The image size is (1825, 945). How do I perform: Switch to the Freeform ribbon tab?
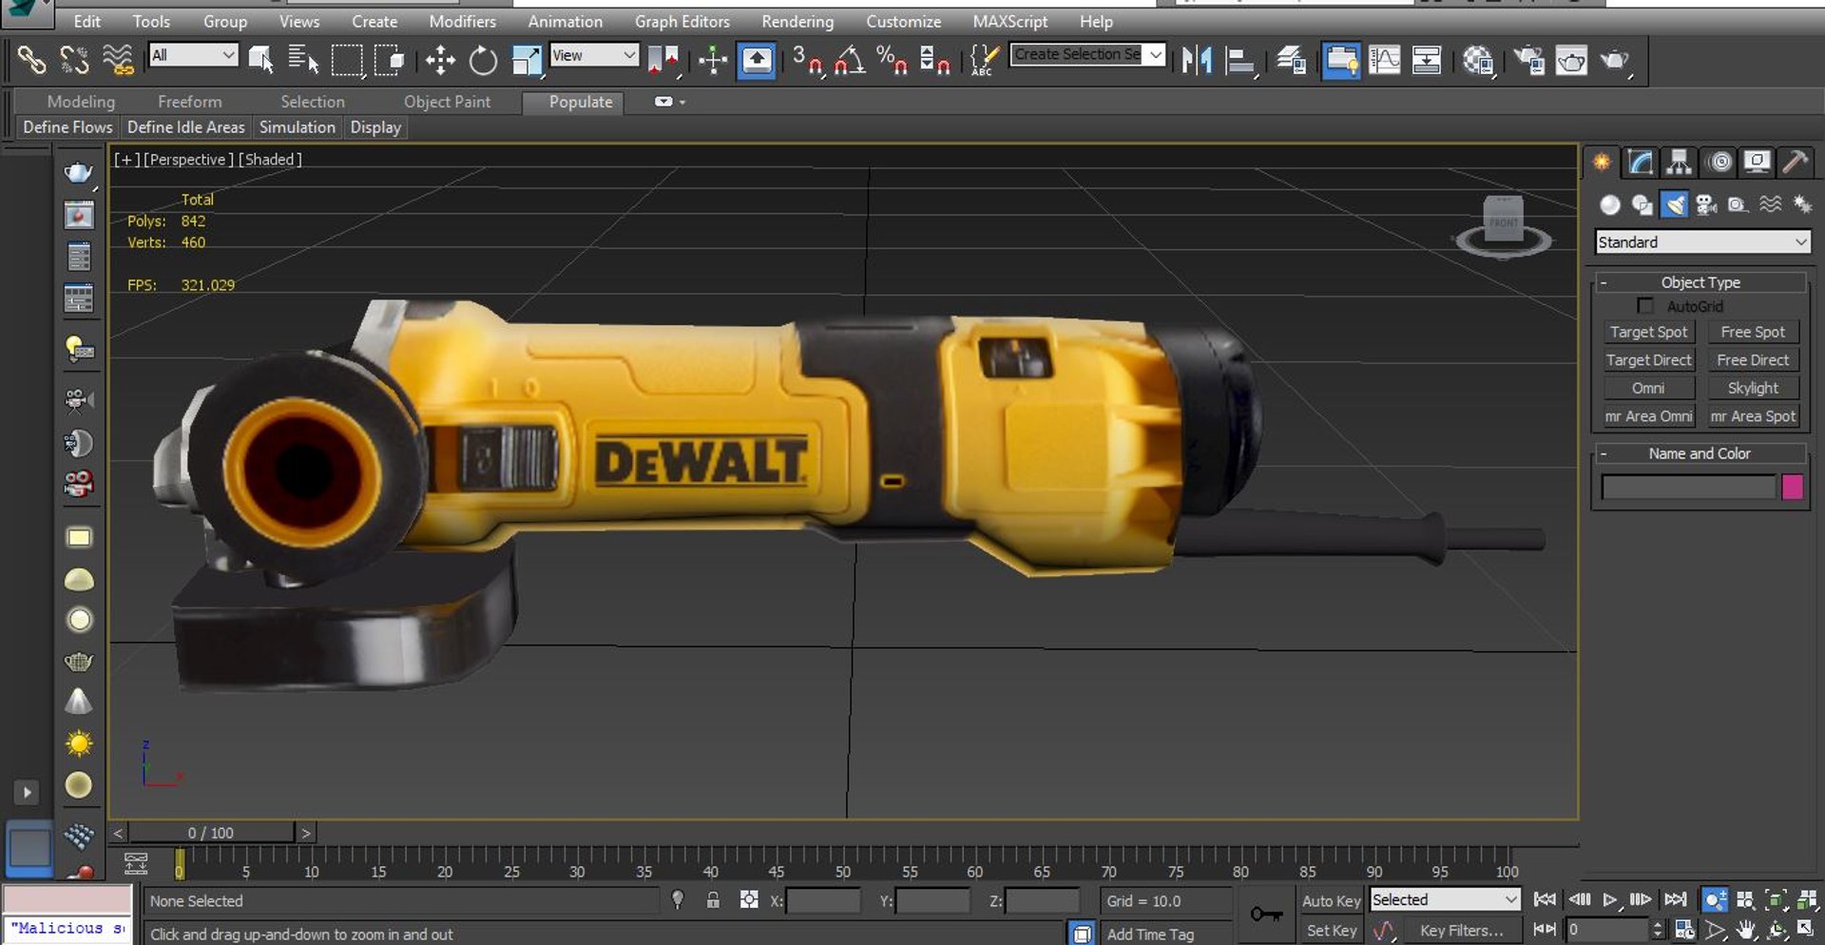tap(189, 102)
